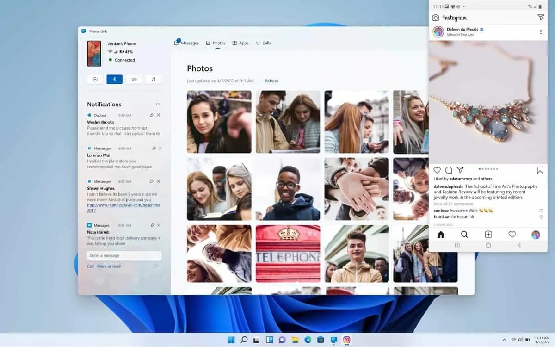Open your Instagram profile avatar
Image resolution: width=555 pixels, height=347 pixels.
[535, 235]
